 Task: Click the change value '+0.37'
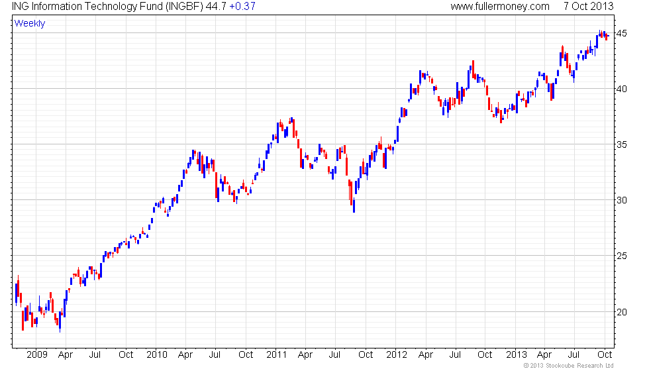(x=242, y=7)
